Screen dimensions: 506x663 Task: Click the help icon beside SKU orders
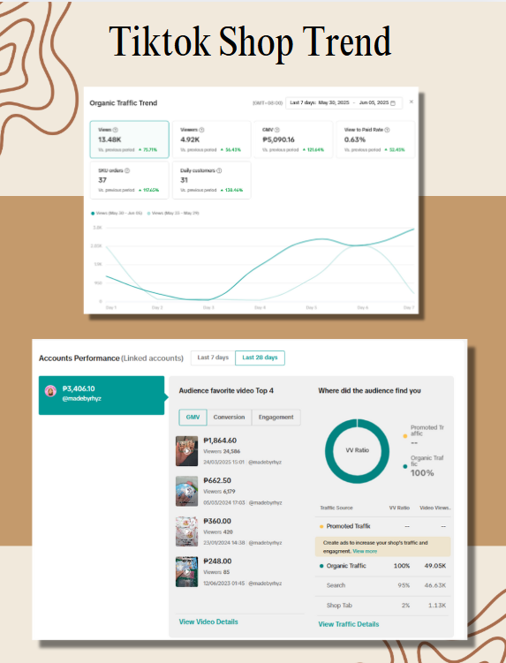(x=127, y=170)
